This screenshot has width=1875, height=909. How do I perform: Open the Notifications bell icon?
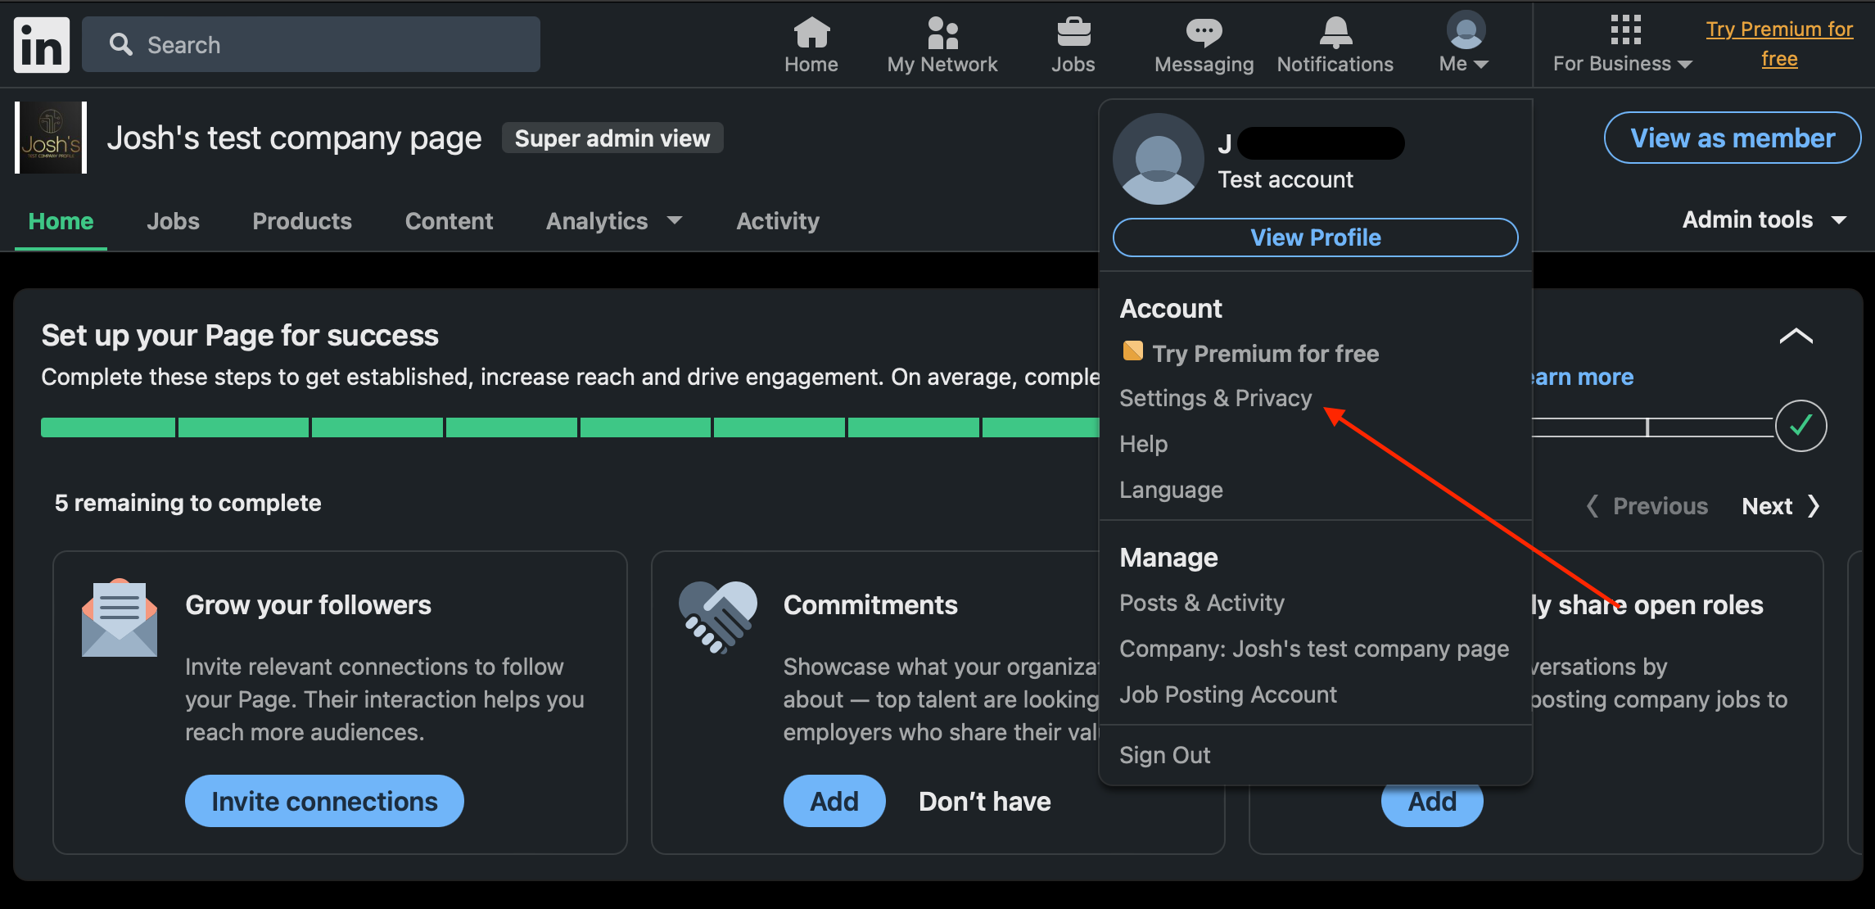pyautogui.click(x=1335, y=33)
